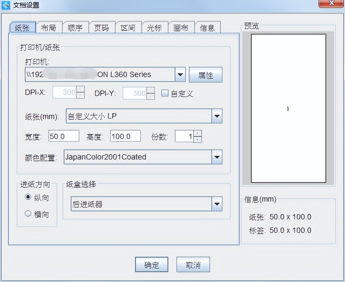Confirm settings with the 确定 button
345x282 pixels.
(151, 264)
